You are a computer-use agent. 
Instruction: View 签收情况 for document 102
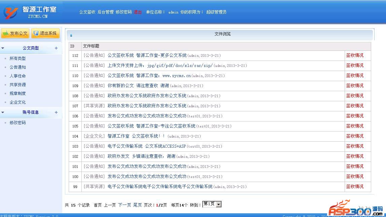[x=355, y=156]
